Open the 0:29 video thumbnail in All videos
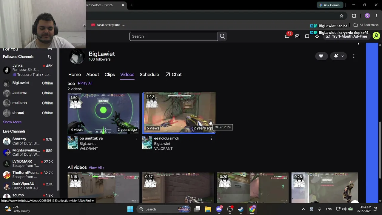 253,188
